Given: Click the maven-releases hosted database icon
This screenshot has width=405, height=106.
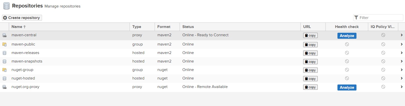Looking at the screenshot, I should pyautogui.click(x=5, y=53).
